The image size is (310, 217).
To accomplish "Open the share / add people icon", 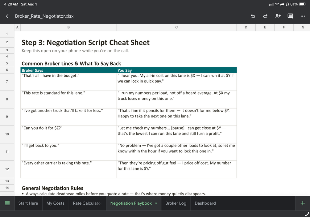I will coord(278,16).
